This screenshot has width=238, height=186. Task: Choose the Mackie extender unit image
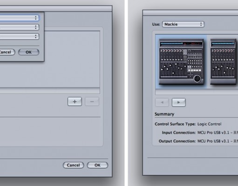[224, 61]
